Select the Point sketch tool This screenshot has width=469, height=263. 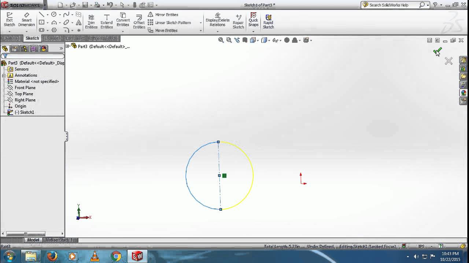pyautogui.click(x=78, y=30)
